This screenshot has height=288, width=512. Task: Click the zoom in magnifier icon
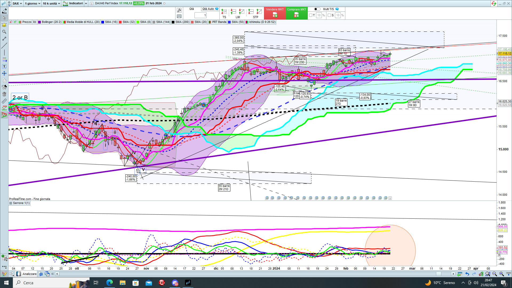(502, 274)
